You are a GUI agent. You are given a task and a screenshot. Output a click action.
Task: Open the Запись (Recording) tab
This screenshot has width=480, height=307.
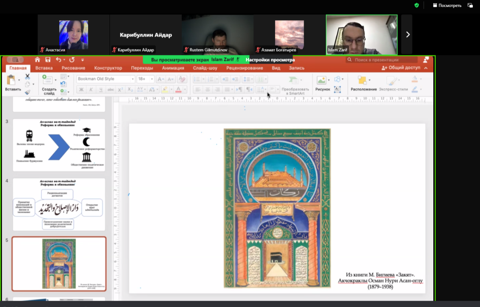[x=297, y=68]
